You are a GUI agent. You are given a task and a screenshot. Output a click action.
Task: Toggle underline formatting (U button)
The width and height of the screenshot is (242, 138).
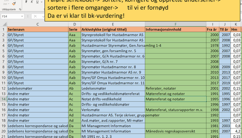[37, 2]
